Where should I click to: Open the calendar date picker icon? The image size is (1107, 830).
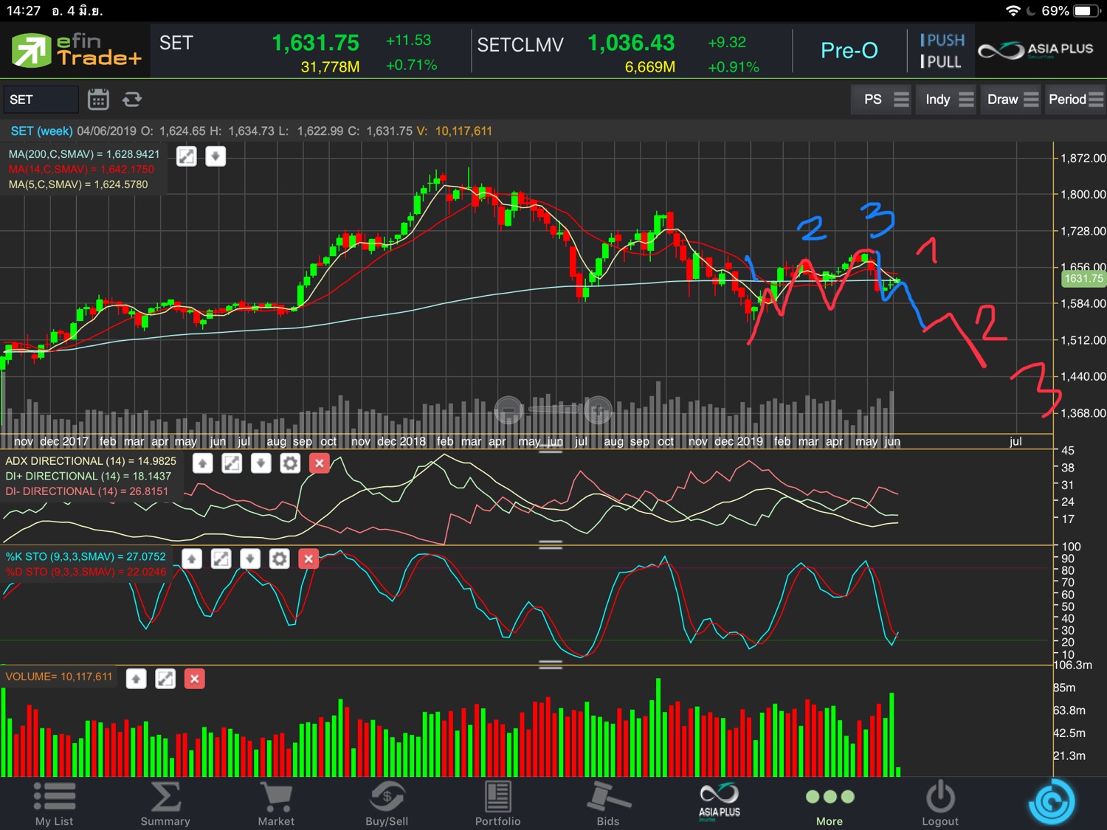(98, 100)
